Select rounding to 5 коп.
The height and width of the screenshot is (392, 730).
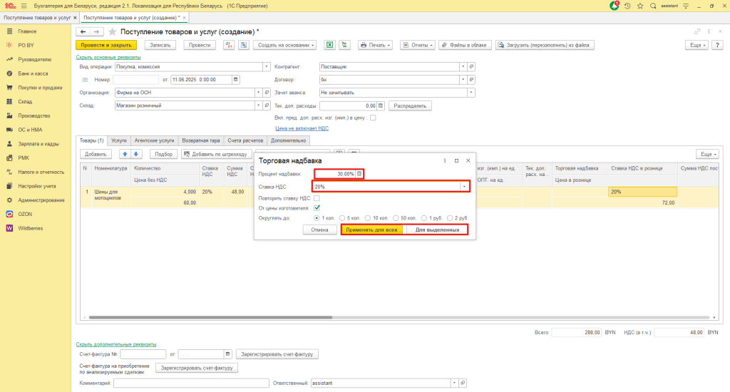coord(342,218)
